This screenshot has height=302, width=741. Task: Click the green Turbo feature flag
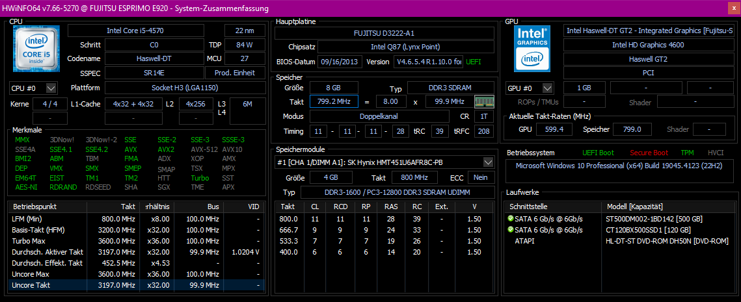coord(200,178)
